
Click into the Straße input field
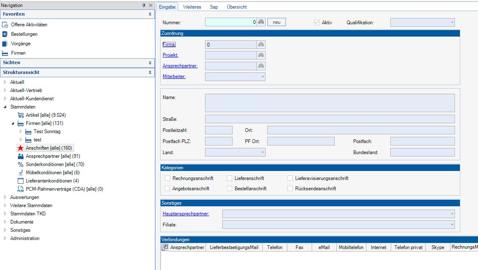329,119
